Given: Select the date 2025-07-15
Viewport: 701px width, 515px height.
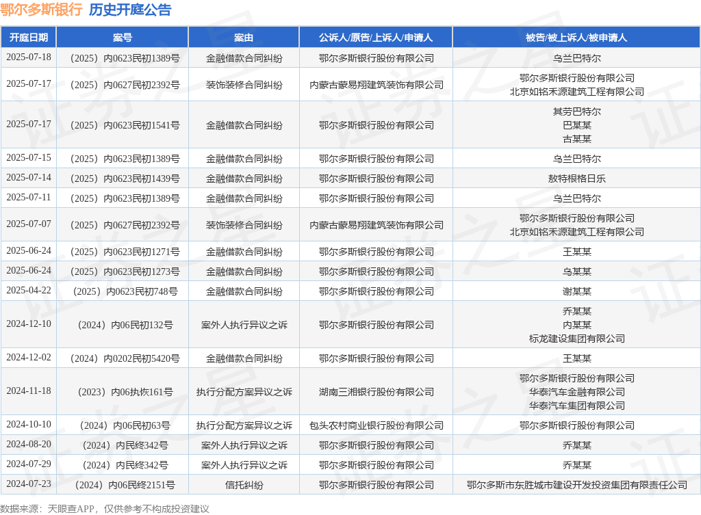Looking at the screenshot, I should [29, 158].
